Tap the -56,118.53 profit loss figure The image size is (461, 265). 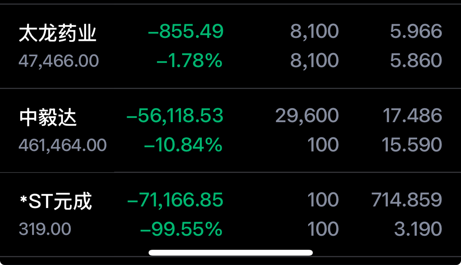(175, 116)
